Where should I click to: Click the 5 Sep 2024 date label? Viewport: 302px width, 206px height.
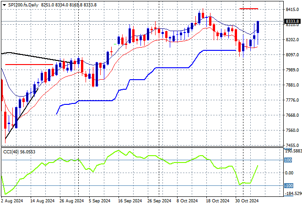coord(99,201)
